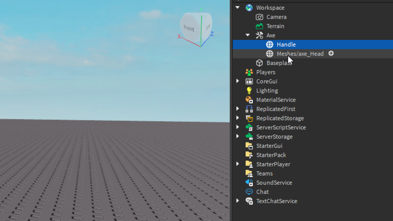Click the Chat bubble icon
393x221 pixels.
[249, 192]
